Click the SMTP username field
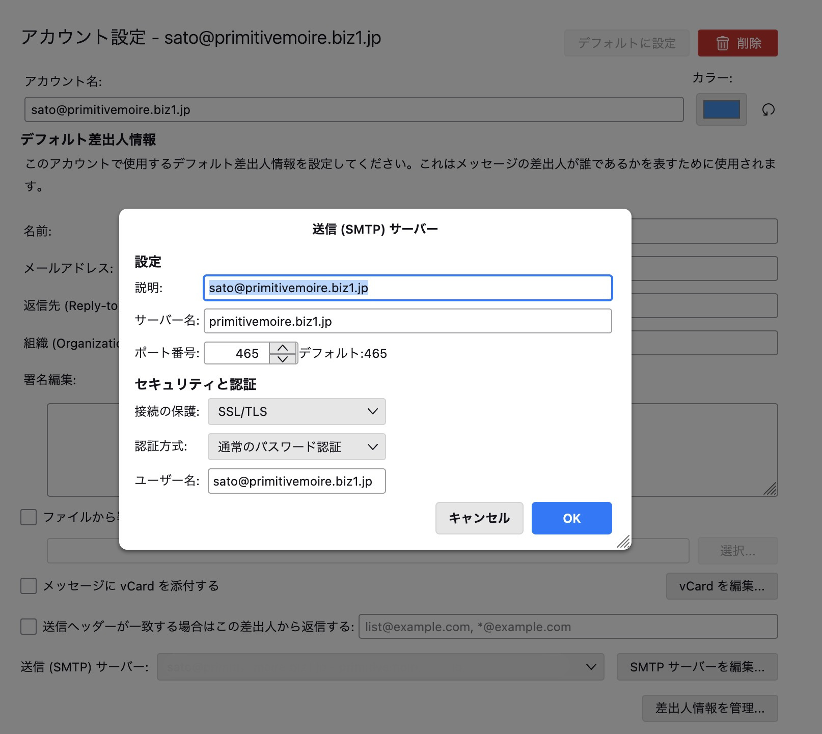The width and height of the screenshot is (822, 734). click(296, 482)
